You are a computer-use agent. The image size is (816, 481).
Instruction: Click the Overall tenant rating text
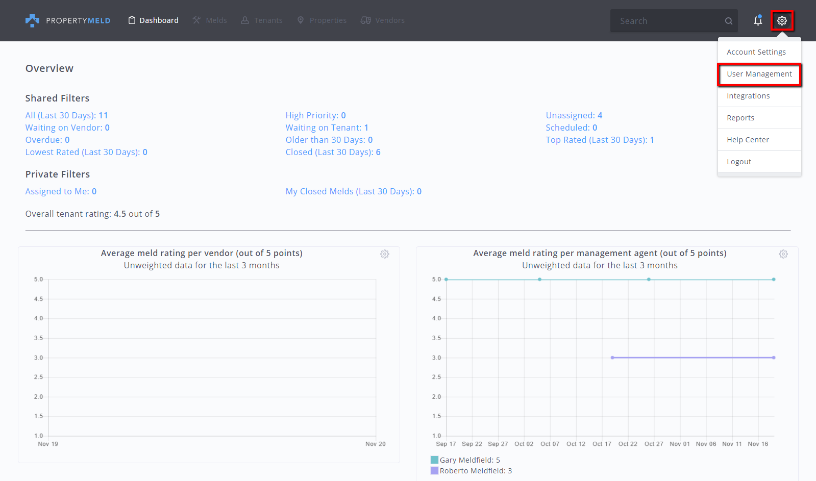point(92,214)
